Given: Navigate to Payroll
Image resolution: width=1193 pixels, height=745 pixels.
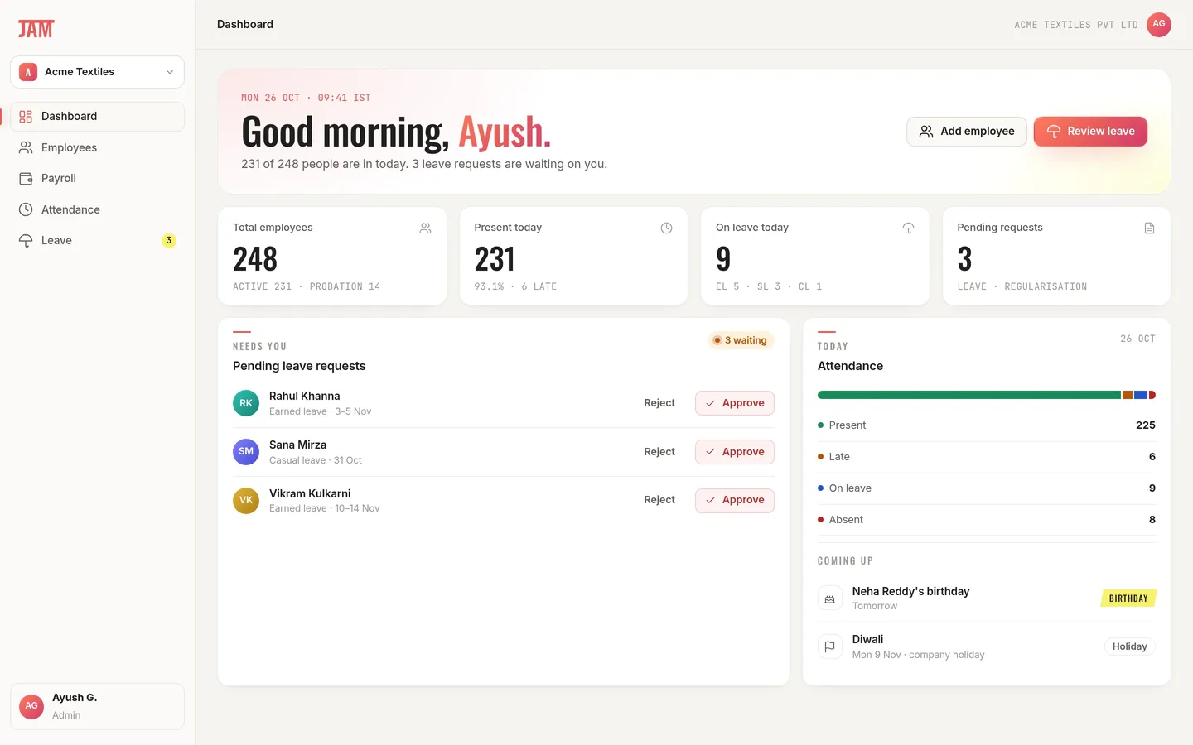Looking at the screenshot, I should pos(97,178).
